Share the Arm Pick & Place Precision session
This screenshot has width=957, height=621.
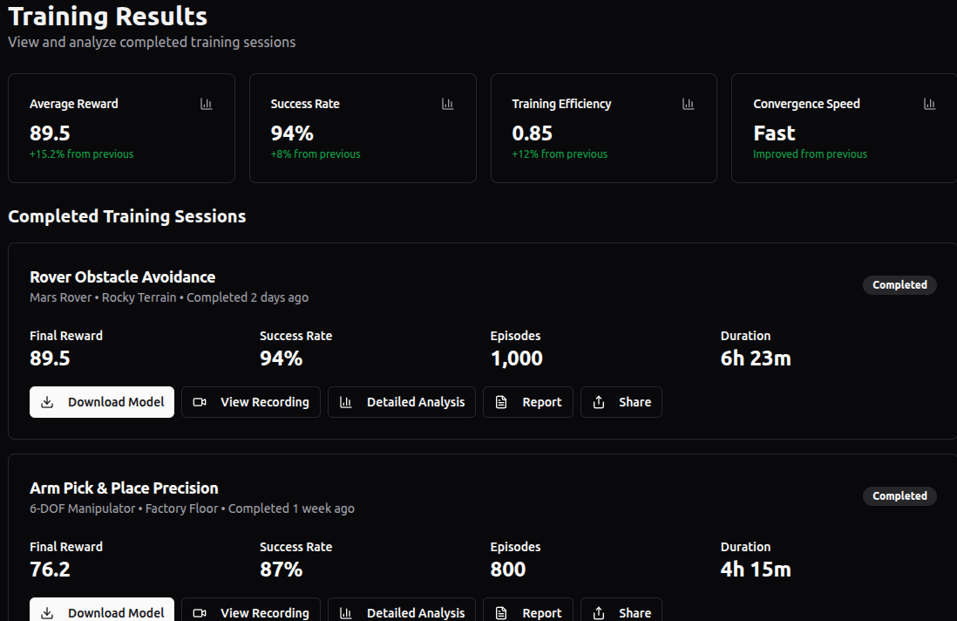(x=621, y=611)
